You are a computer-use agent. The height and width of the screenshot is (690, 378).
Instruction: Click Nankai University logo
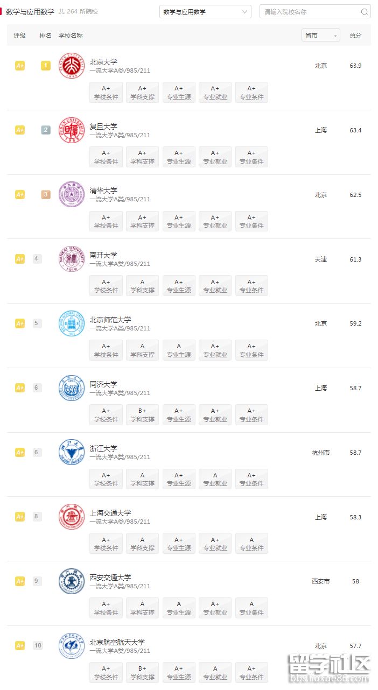click(72, 259)
